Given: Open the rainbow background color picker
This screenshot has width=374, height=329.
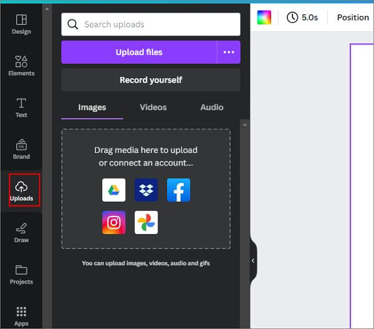Looking at the screenshot, I should pyautogui.click(x=264, y=17).
